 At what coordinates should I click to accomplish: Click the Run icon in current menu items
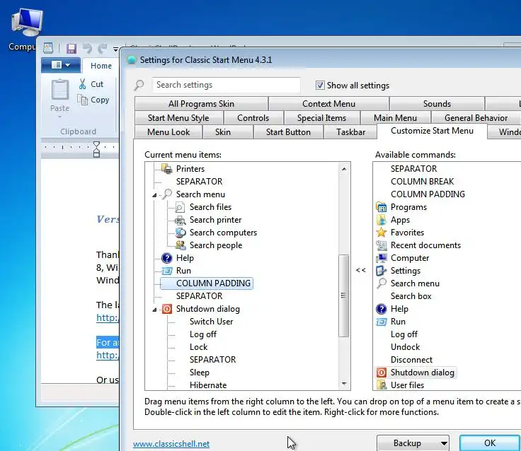pyautogui.click(x=167, y=271)
